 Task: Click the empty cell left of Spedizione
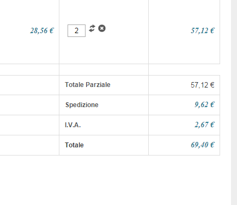click(29, 105)
